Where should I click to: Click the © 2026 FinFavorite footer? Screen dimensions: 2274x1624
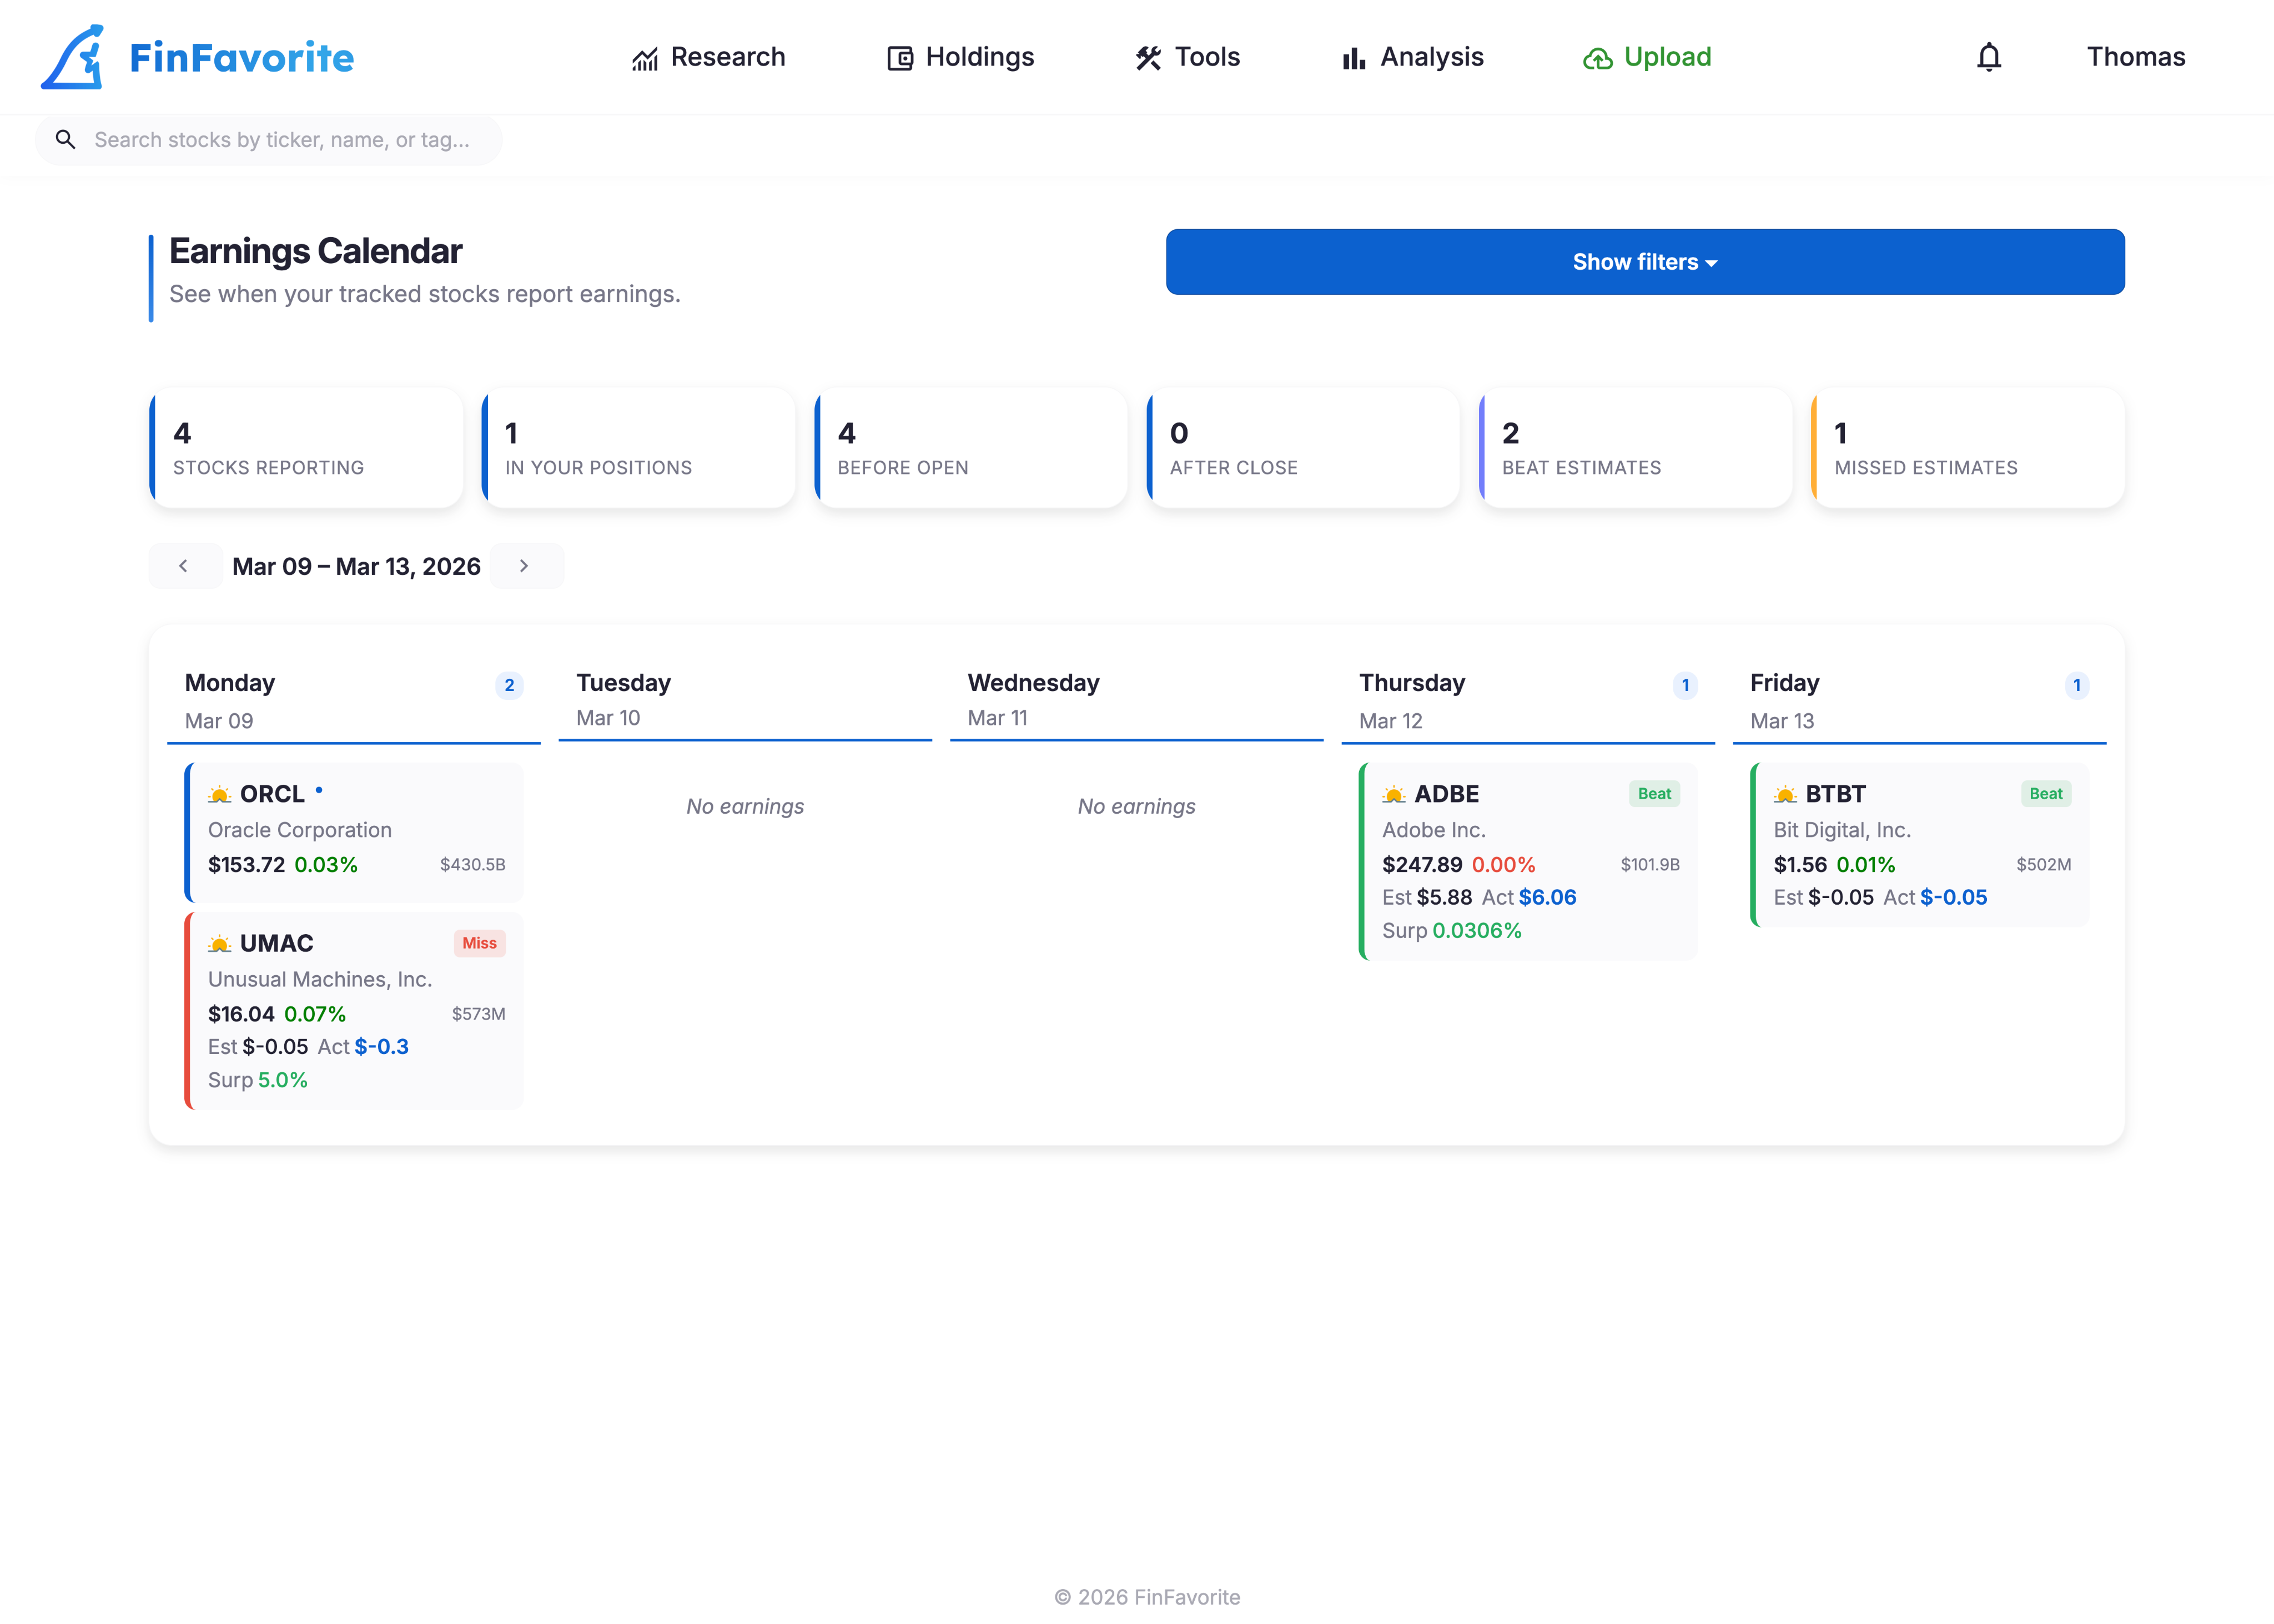click(1147, 1597)
